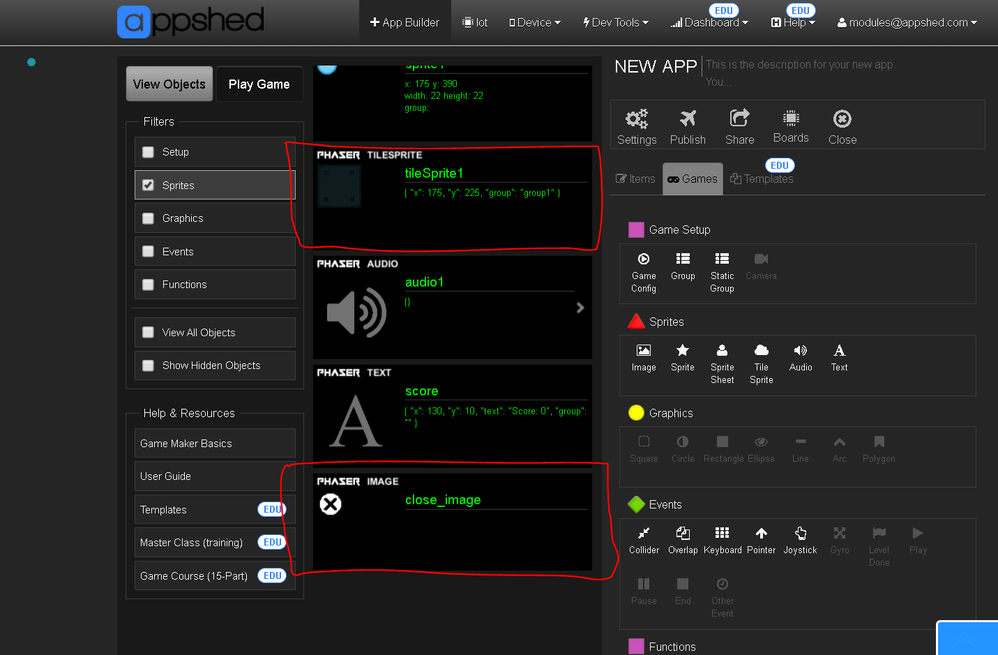Open the User Guide link
Screen dimensions: 998x655
click(x=215, y=476)
